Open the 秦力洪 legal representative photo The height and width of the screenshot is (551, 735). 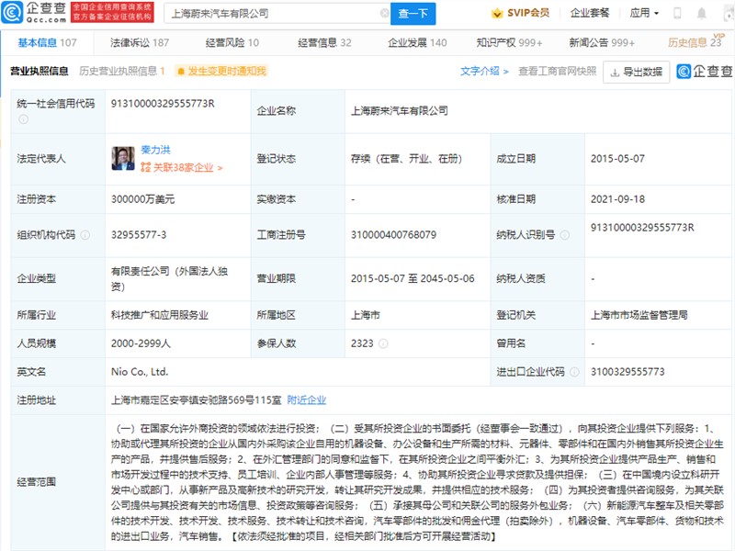[x=122, y=158]
